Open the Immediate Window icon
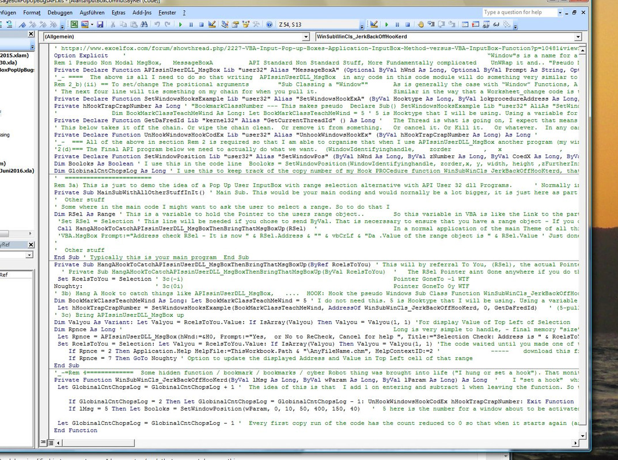The height and width of the screenshot is (460, 618). [475, 24]
